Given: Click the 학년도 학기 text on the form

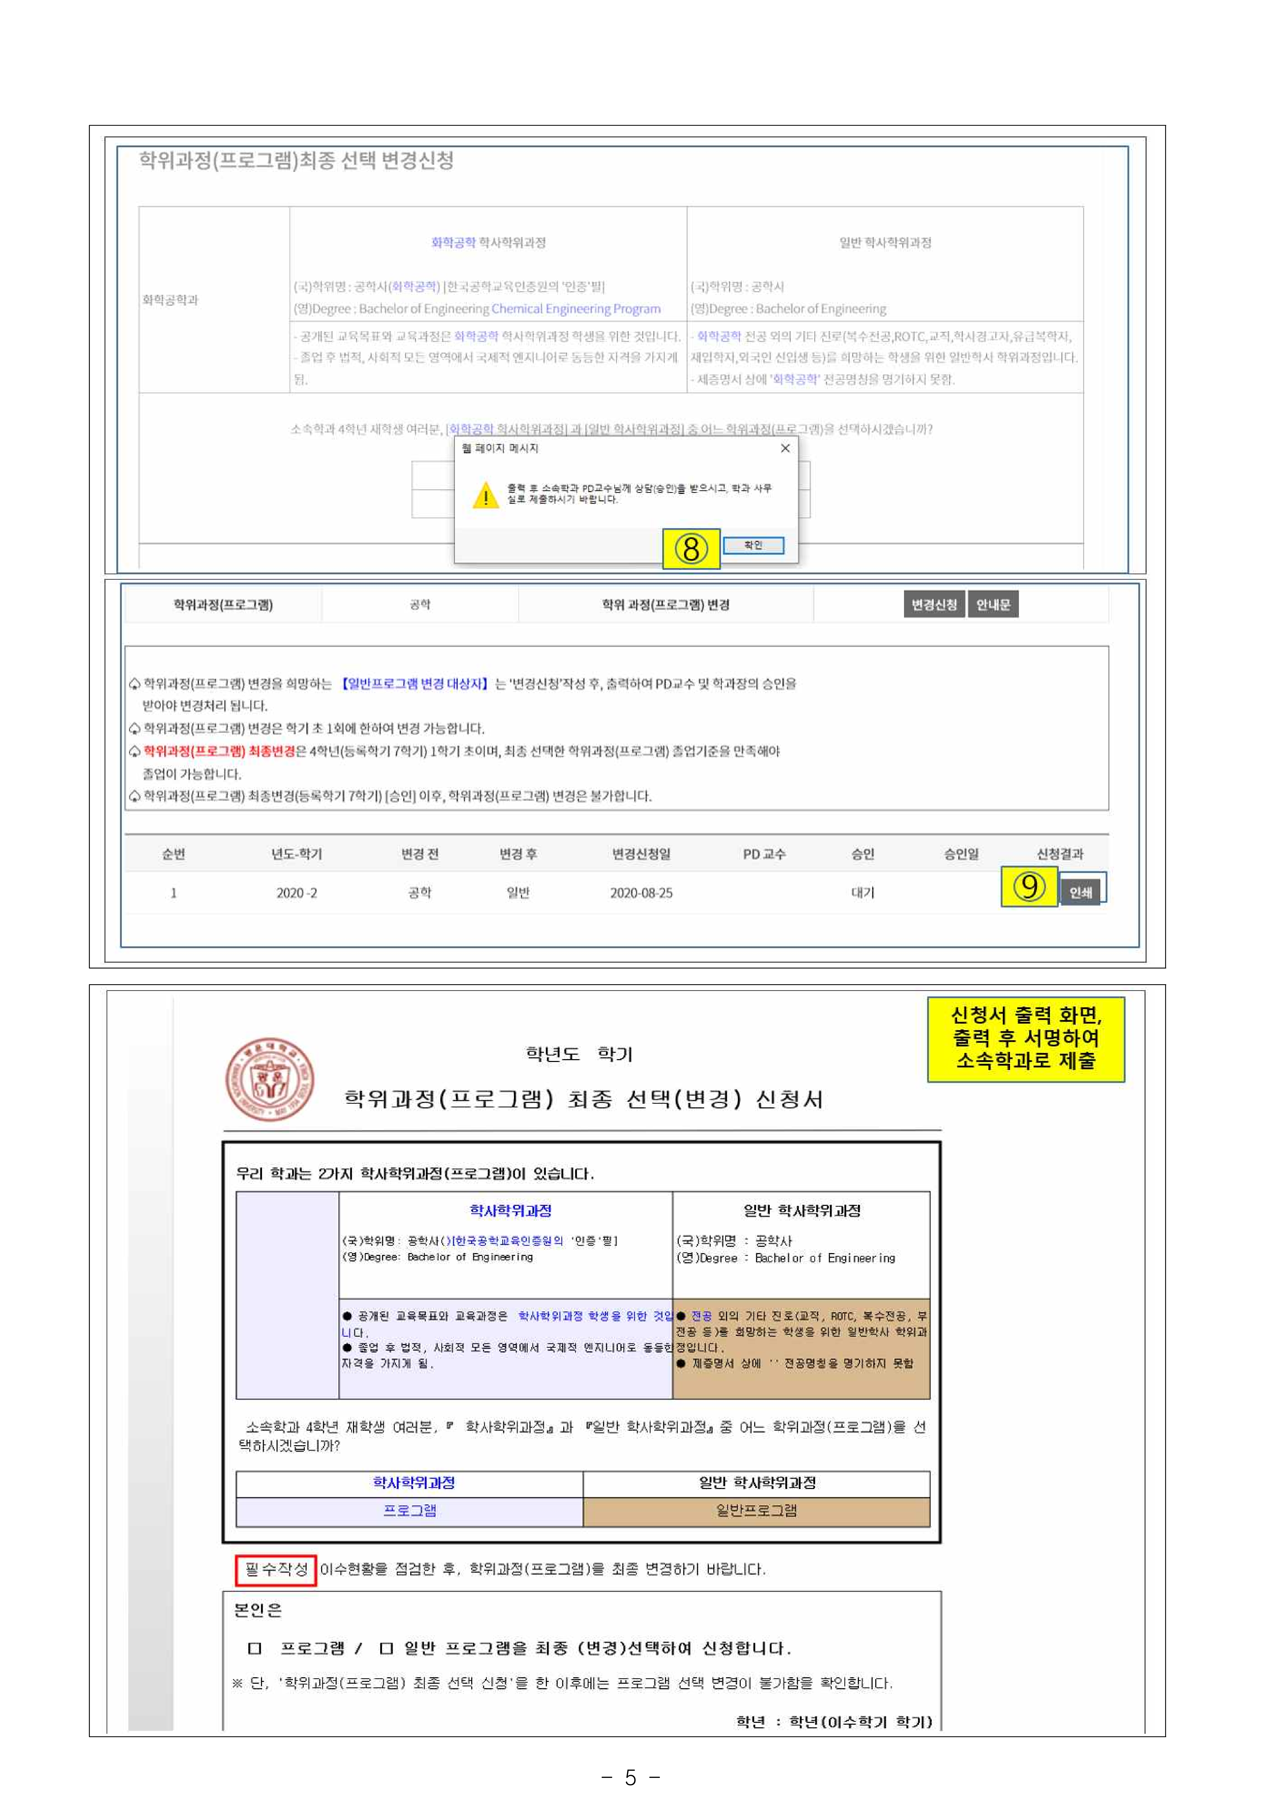Looking at the screenshot, I should click(x=579, y=1054).
